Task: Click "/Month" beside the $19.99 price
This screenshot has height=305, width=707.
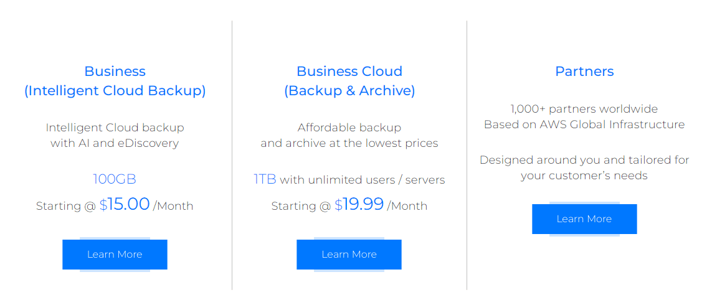Action: coord(407,206)
